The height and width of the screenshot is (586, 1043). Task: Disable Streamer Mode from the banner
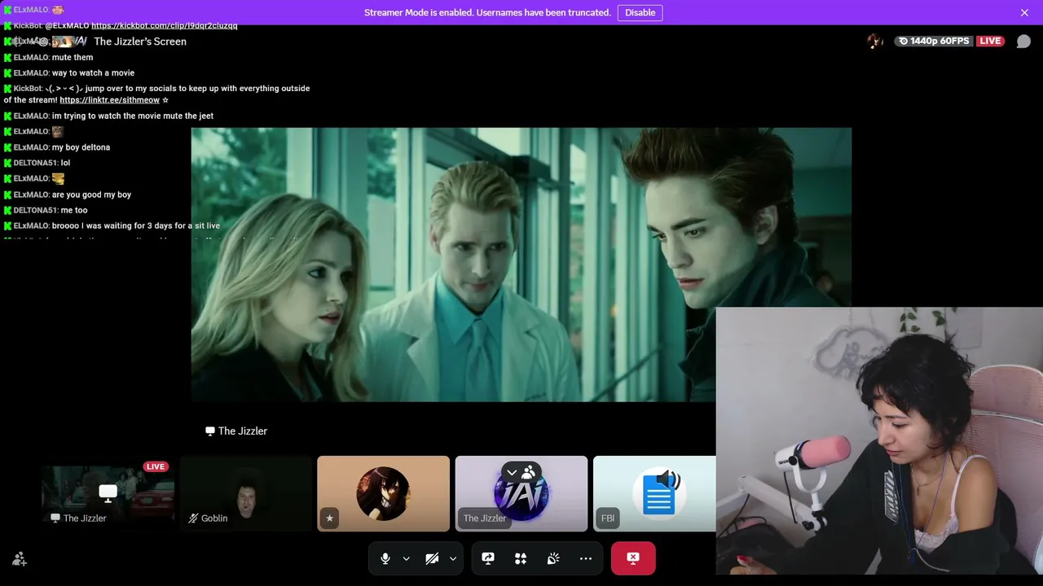(x=640, y=12)
